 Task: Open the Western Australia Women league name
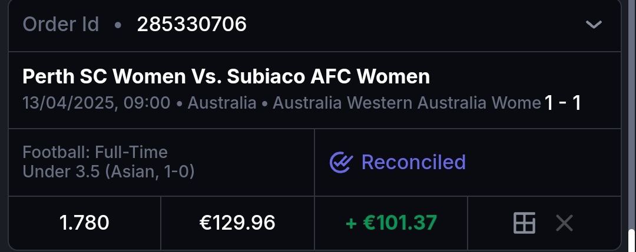[406, 103]
